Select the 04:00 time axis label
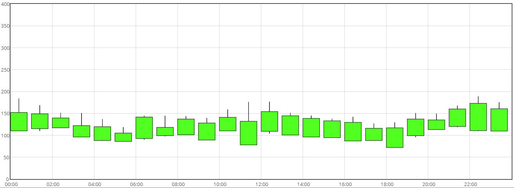The width and height of the screenshot is (514, 188). 94,184
